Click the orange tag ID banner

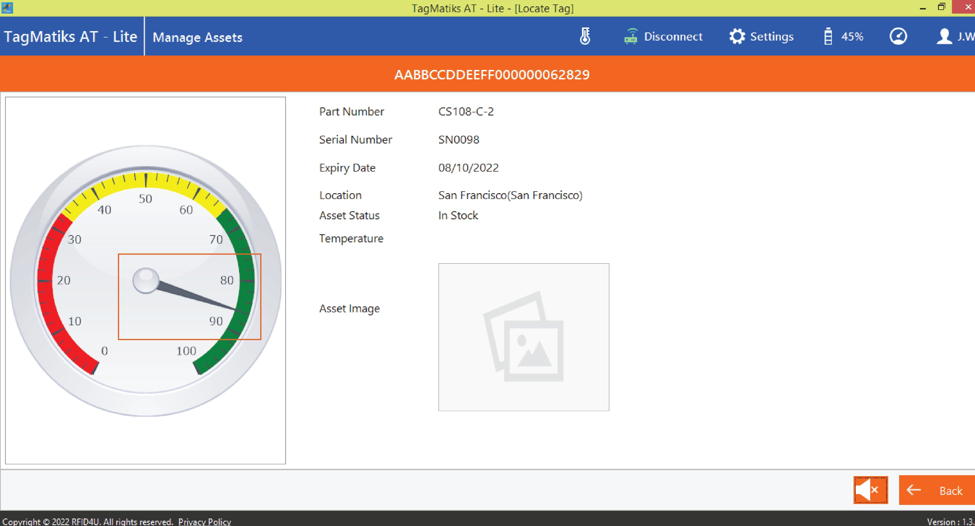click(492, 74)
